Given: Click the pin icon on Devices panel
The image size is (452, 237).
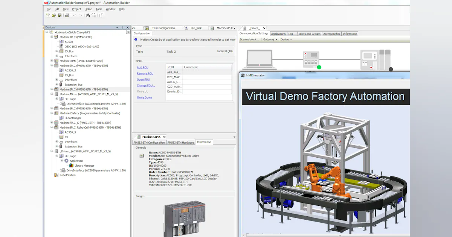Looking at the screenshot, I should (122, 27).
